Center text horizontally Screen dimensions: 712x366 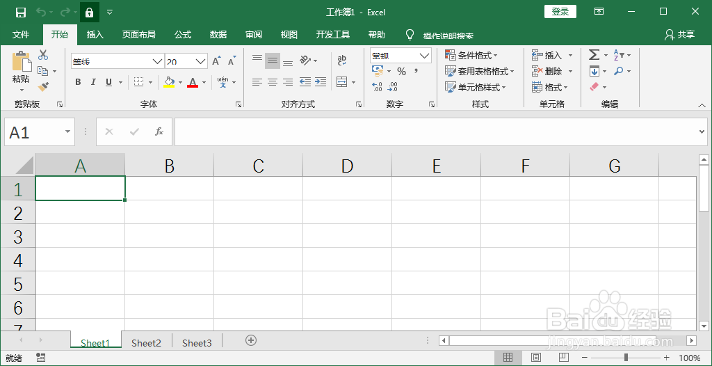click(x=273, y=82)
